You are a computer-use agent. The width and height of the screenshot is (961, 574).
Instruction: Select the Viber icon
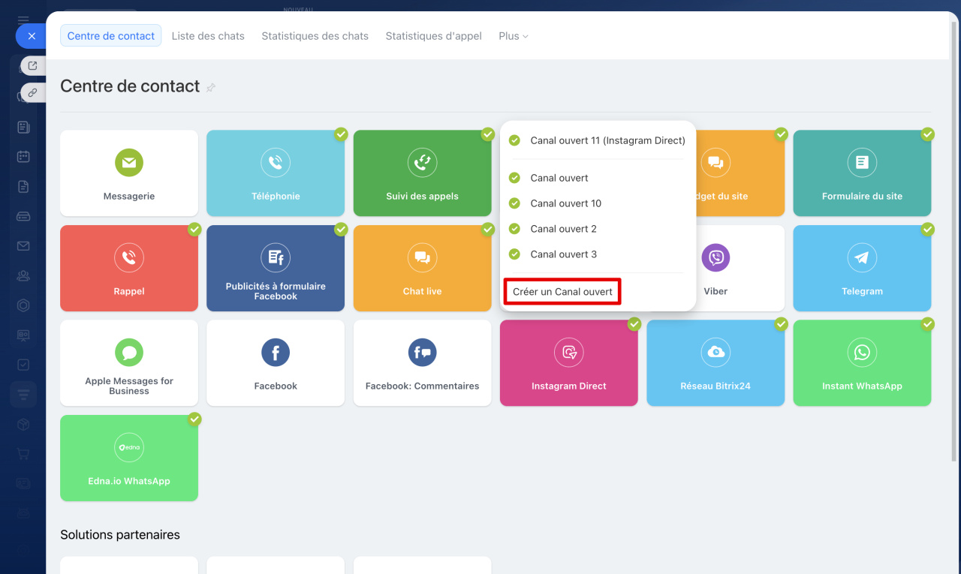(x=715, y=257)
